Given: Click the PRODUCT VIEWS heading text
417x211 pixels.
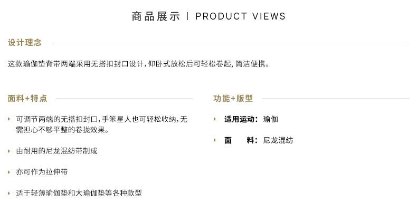Looking at the screenshot, I should 240,16.
